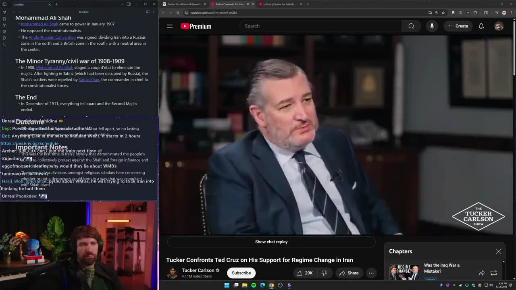Screen dimensions: 516x290
Task: Toggle the notes app left sidebar
Action: click(x=4, y=4)
